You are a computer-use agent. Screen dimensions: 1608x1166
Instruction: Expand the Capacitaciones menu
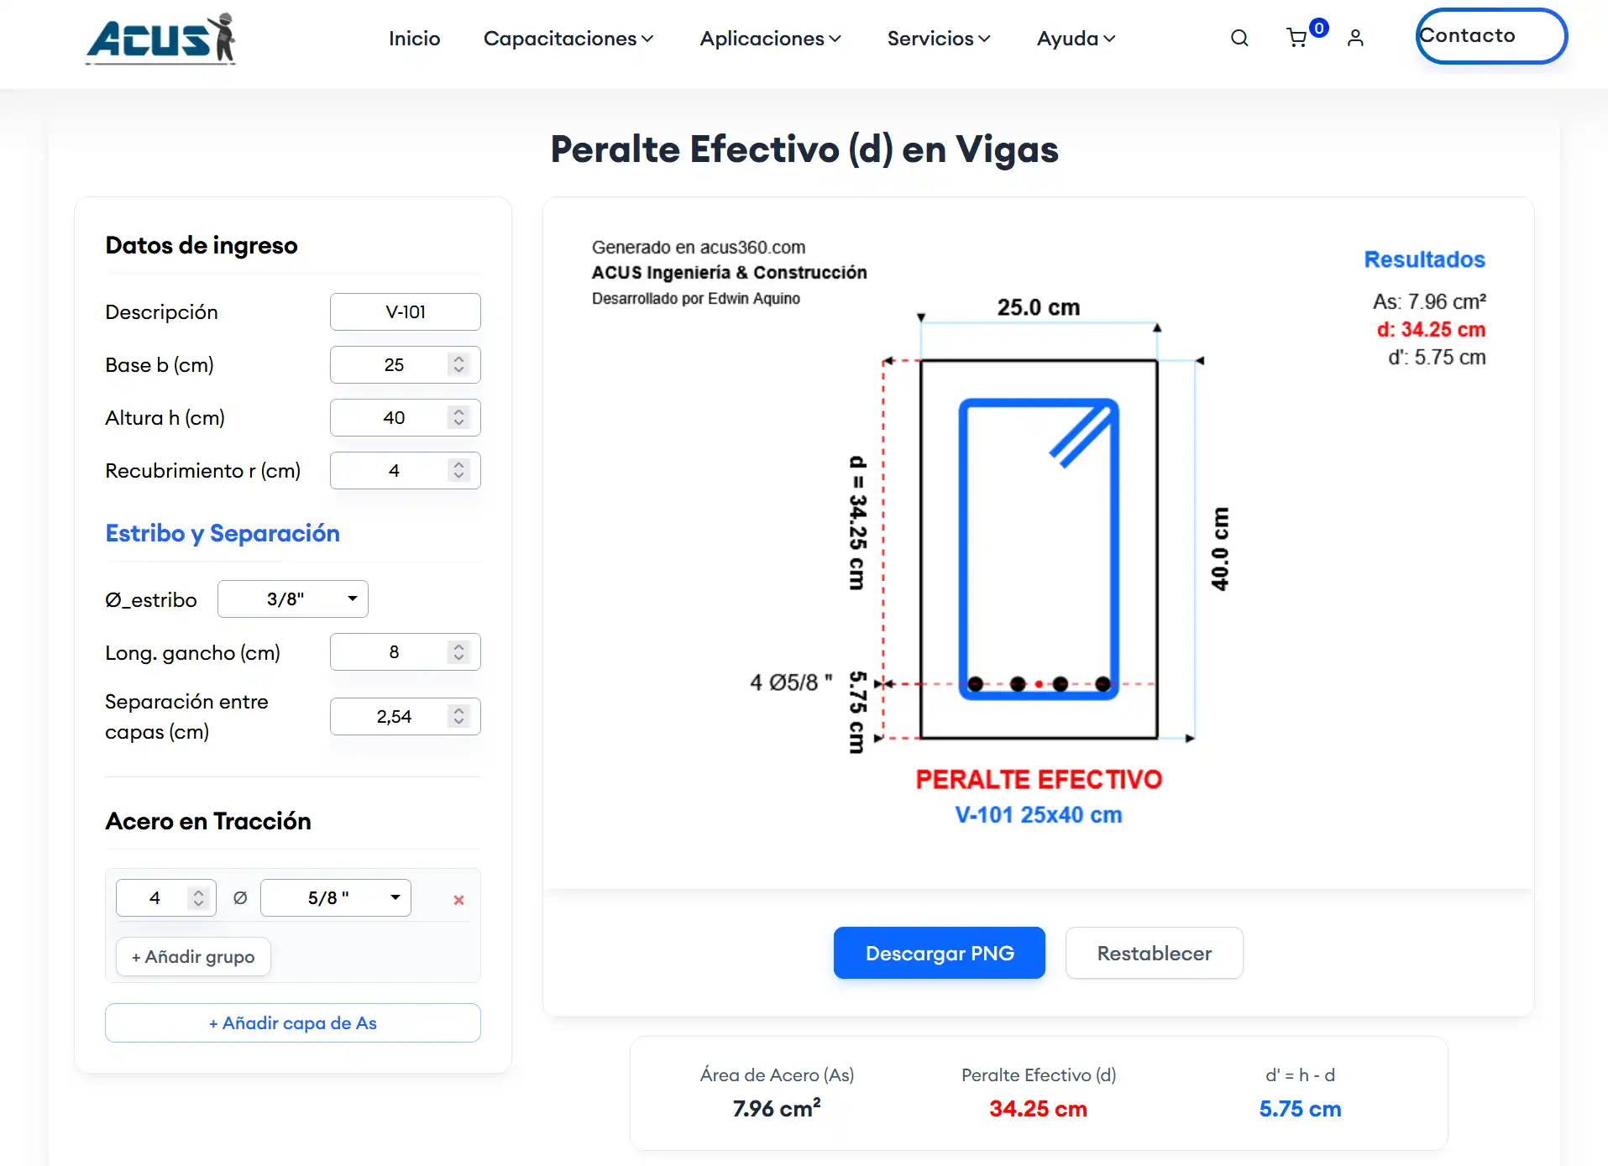(568, 39)
